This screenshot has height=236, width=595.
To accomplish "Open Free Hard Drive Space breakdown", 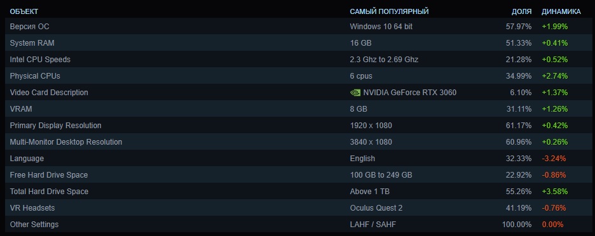I will pos(297,175).
